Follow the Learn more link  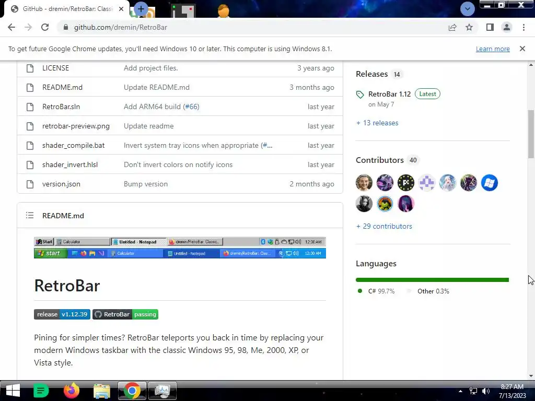pyautogui.click(x=493, y=49)
